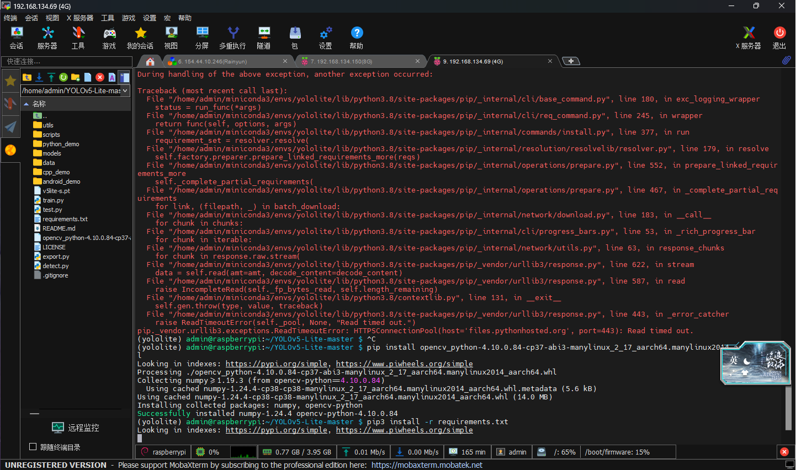The width and height of the screenshot is (796, 470).
Task: Add a new tab with plus button
Action: click(x=571, y=61)
